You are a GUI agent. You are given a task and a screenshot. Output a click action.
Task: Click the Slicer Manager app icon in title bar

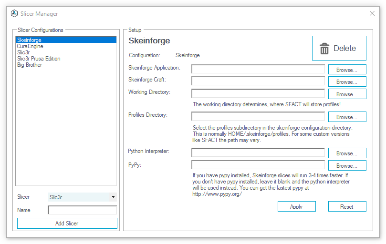point(14,13)
